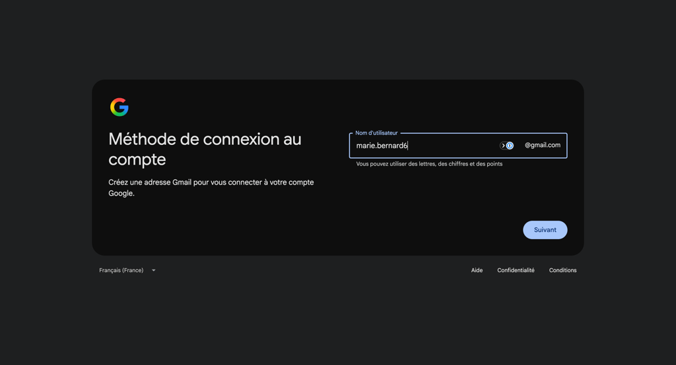Open the Français (France) language dropdown

127,270
